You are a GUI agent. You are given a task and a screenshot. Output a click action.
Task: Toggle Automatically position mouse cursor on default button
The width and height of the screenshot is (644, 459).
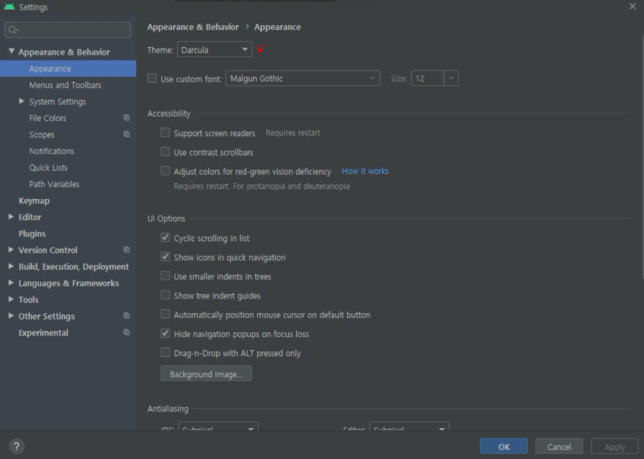point(165,314)
